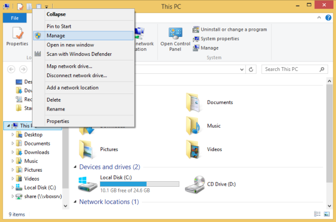Select CD Drive (D:) icon
The width and height of the screenshot is (336, 222).
pos(195,185)
